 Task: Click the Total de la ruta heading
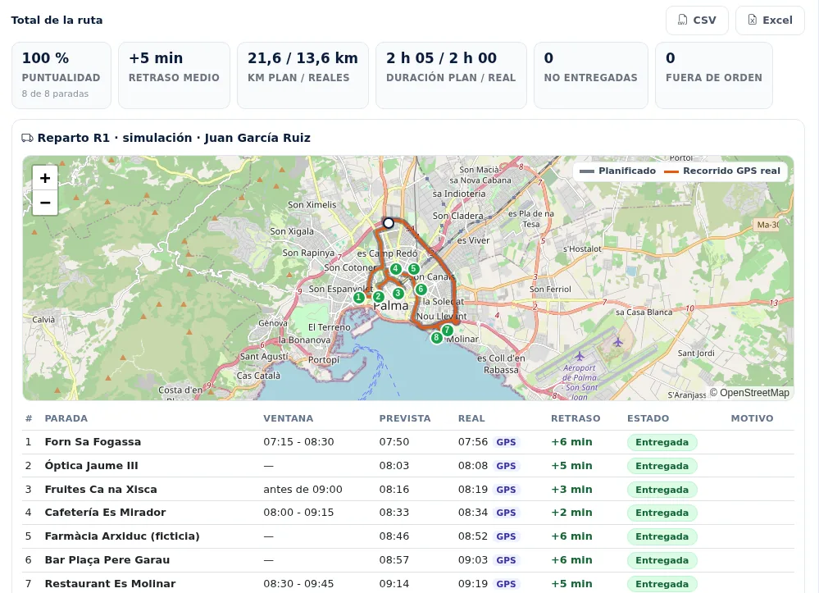[x=57, y=21]
